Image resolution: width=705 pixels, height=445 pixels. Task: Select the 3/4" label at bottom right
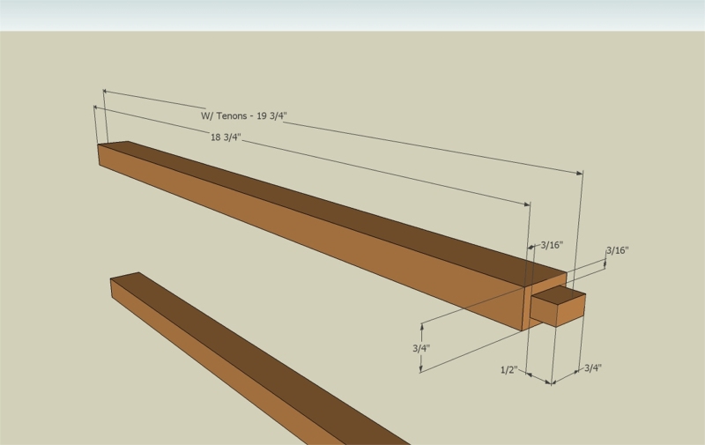pyautogui.click(x=593, y=368)
